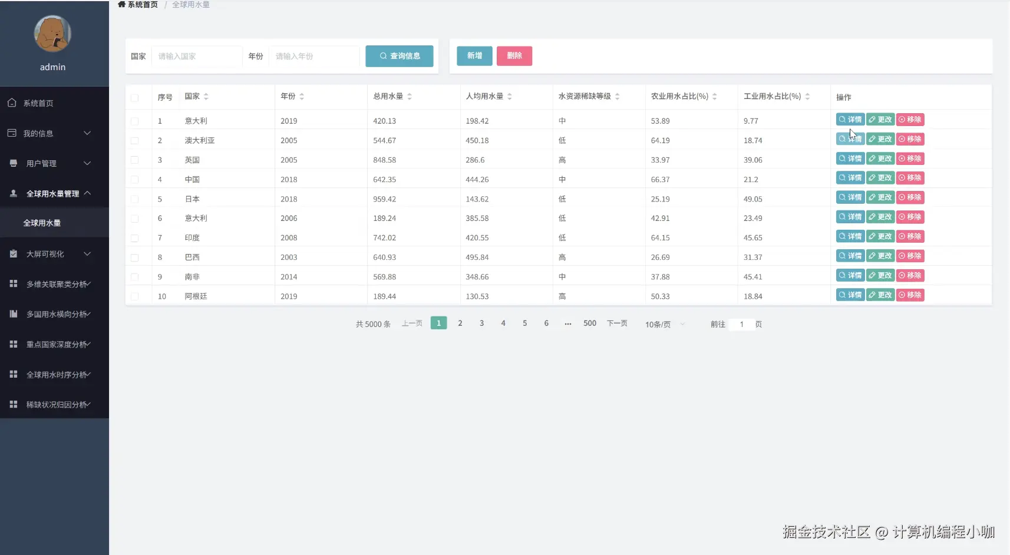Click the 大屏可视化 clipboard icon

14,253
